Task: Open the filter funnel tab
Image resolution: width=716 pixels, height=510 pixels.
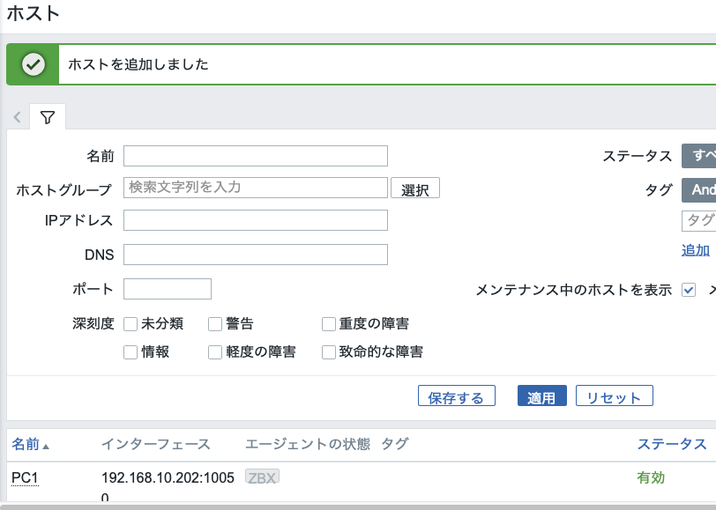Action: pyautogui.click(x=47, y=116)
